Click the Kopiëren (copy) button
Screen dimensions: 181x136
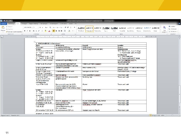[10, 29]
